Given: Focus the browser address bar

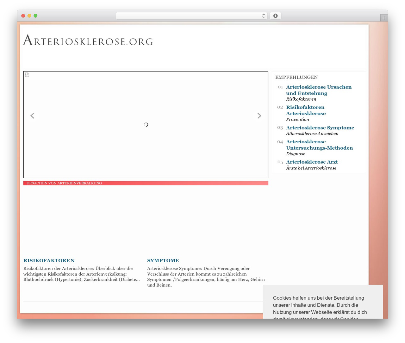Looking at the screenshot, I should tap(191, 16).
